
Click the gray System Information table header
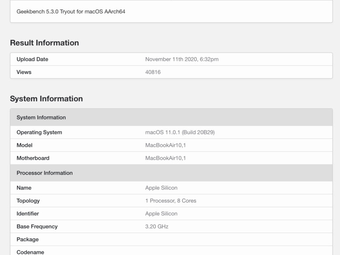41,117
